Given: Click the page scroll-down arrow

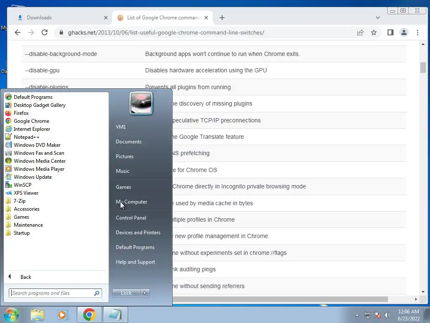Looking at the screenshot, I should [x=423, y=292].
